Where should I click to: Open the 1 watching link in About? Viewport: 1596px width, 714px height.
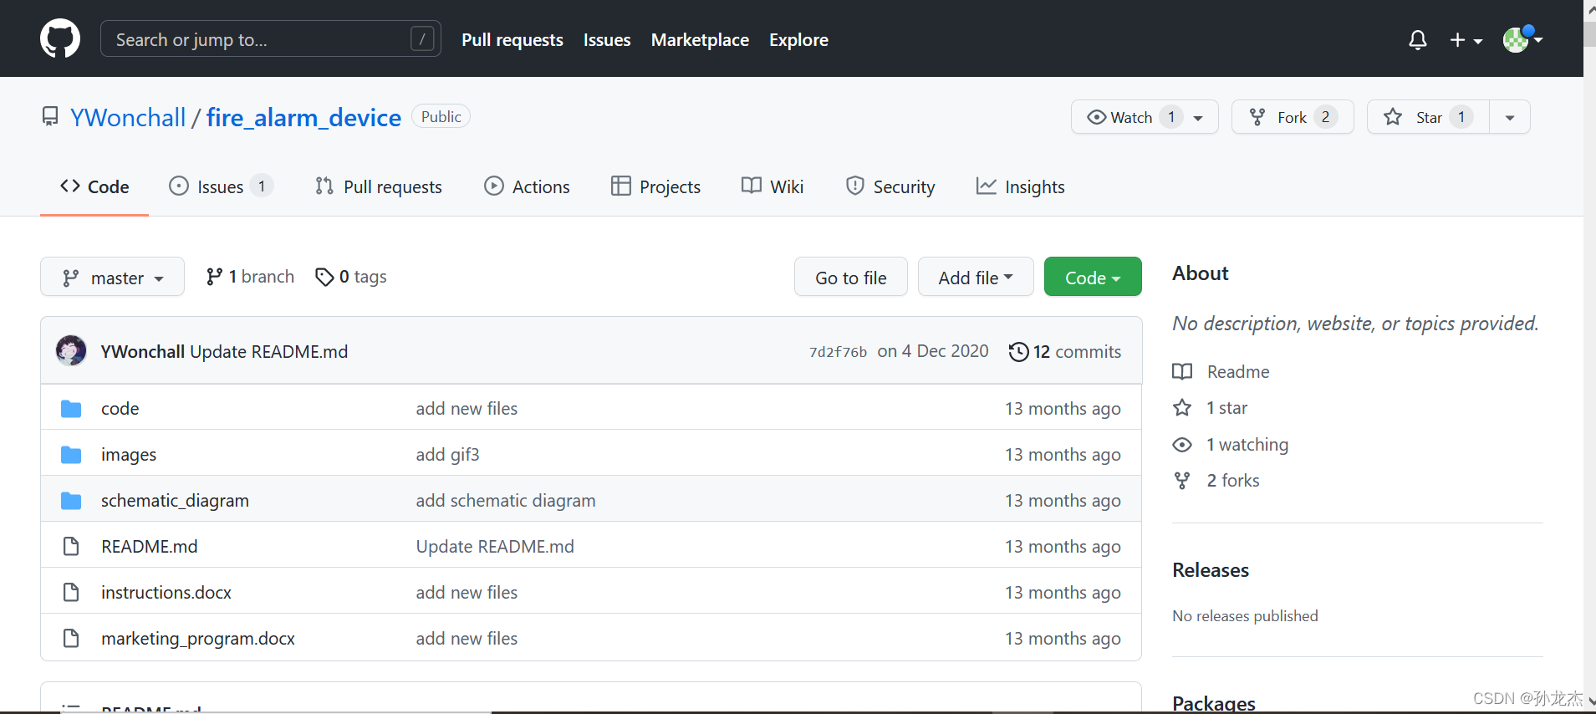tap(1231, 445)
